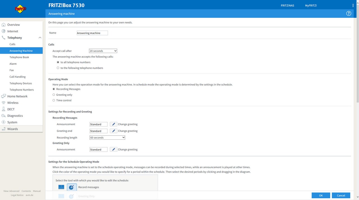Select 'to all telephone numbers' option
The width and height of the screenshot is (359, 200).
tap(58, 62)
